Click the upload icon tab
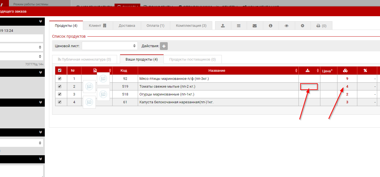380x177 pixels. pos(223,26)
